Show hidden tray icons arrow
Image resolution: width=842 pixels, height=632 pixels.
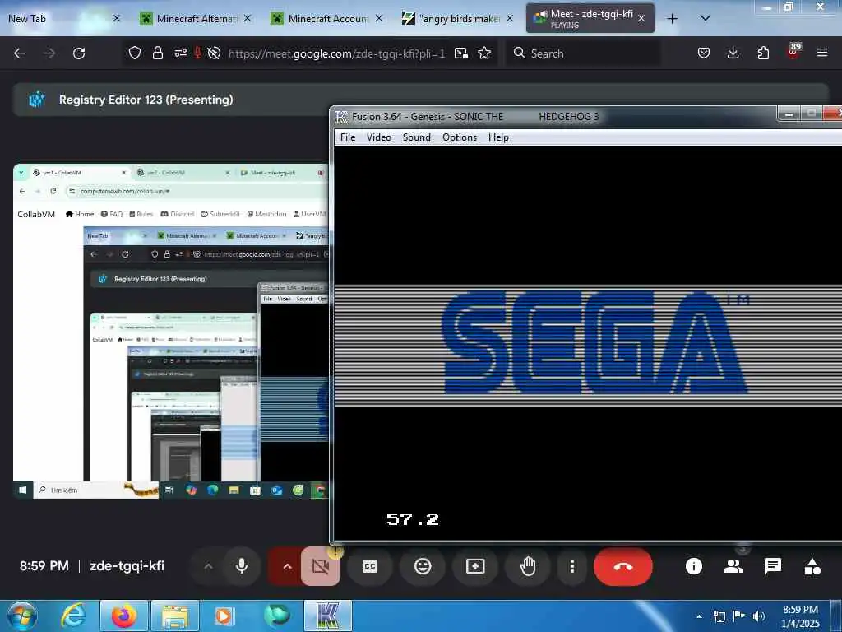699,616
